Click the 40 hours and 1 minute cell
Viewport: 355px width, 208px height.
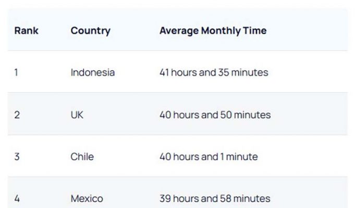point(208,157)
